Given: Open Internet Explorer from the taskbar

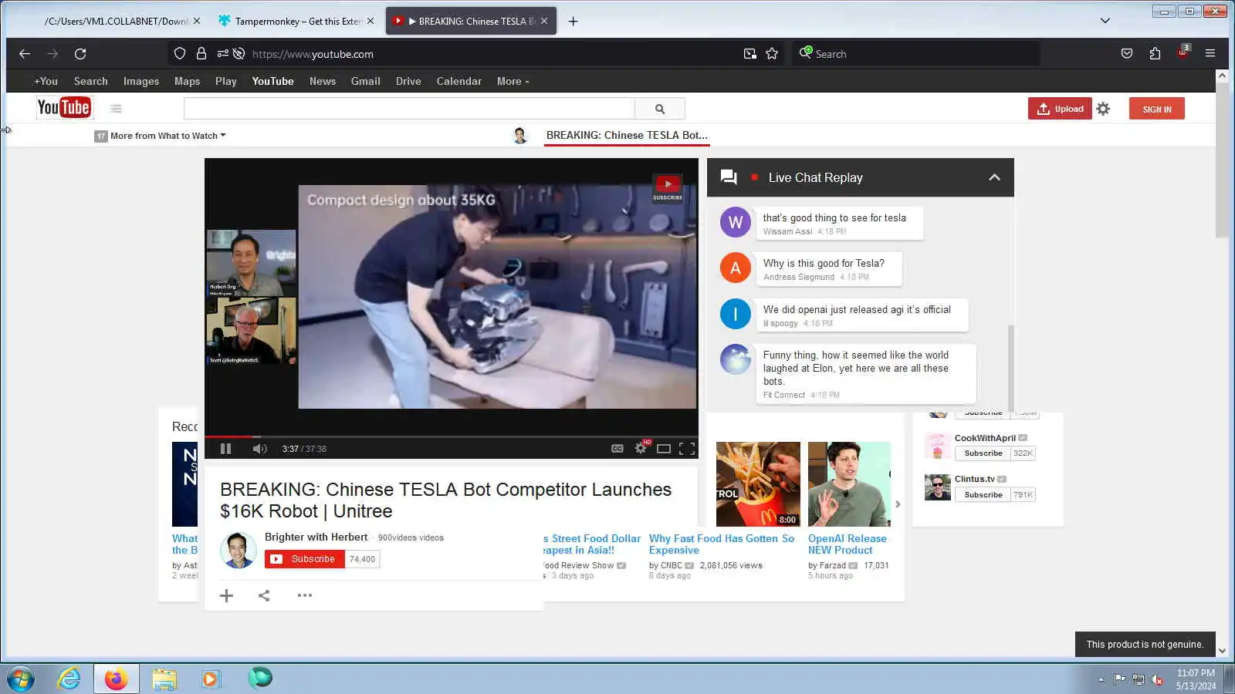Looking at the screenshot, I should point(69,679).
